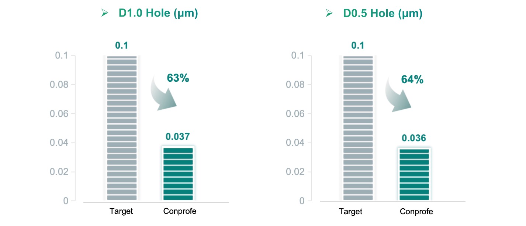Click the D1.0 Hole (µm) chart title
526x226 pixels.
coord(158,14)
